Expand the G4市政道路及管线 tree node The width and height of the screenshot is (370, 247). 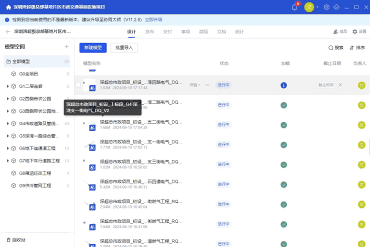tap(8, 123)
